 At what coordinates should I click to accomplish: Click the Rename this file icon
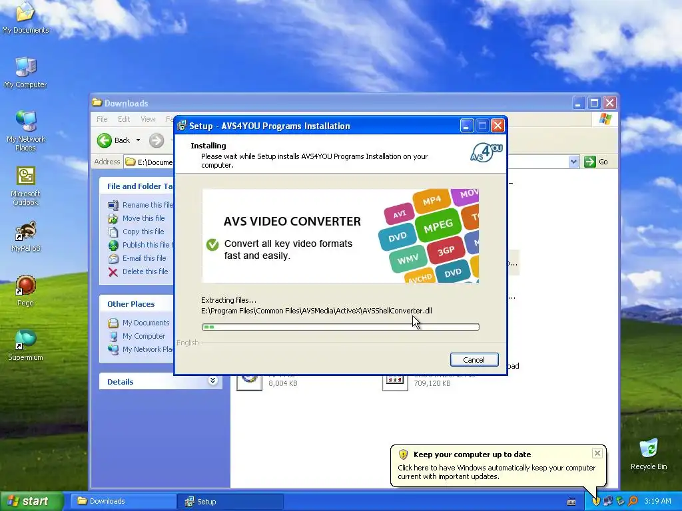click(x=113, y=205)
